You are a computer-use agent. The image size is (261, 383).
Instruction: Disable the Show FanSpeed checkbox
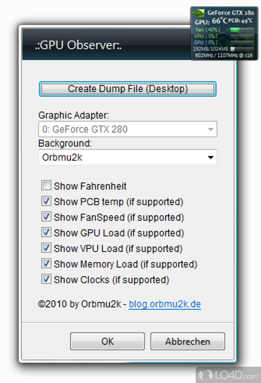[x=46, y=217]
